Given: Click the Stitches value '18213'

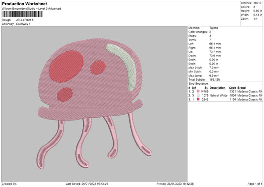Looking at the screenshot, I should click(257, 3).
